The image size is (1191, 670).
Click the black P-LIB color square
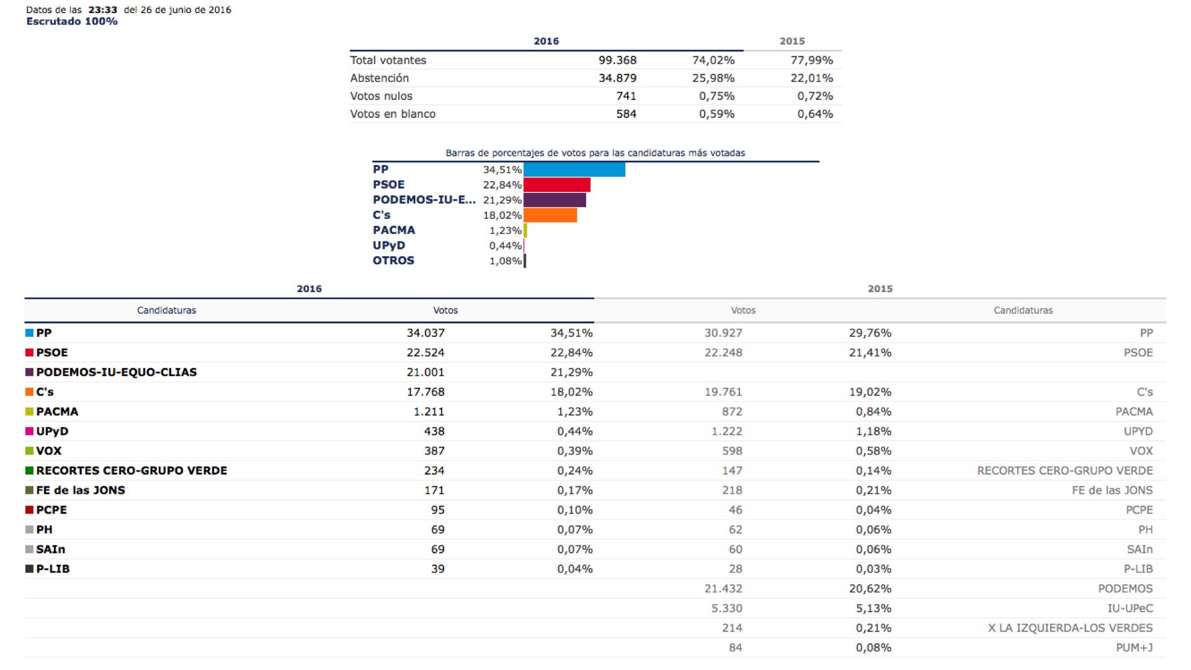tap(29, 569)
